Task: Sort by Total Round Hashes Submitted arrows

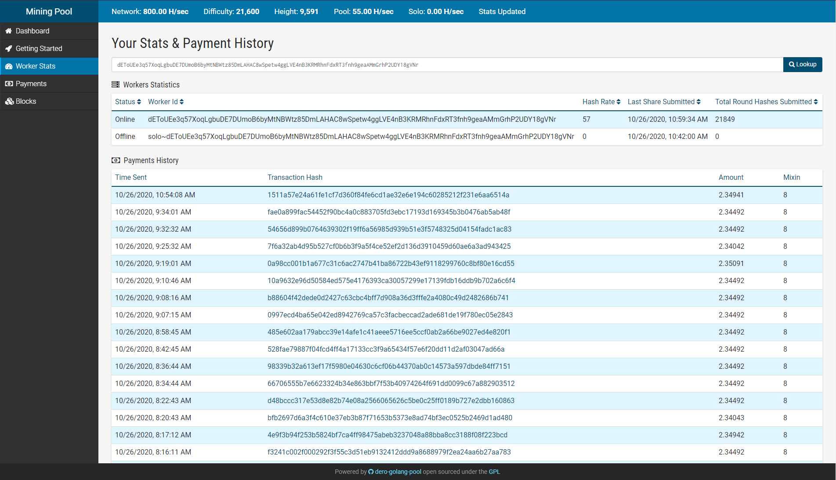Action: (816, 102)
